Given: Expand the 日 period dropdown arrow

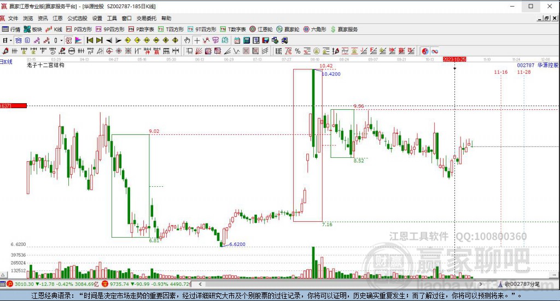Looking at the screenshot, I should 11,40.
